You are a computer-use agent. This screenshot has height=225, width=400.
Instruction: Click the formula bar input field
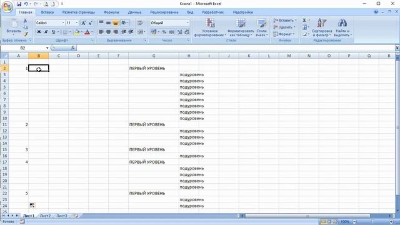(x=235, y=48)
